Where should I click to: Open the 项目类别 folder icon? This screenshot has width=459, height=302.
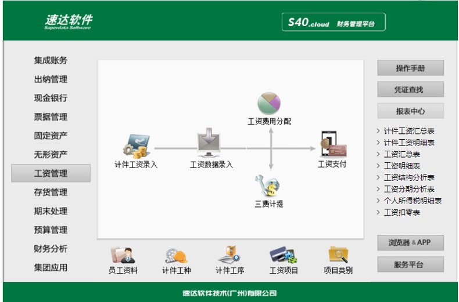point(338,254)
